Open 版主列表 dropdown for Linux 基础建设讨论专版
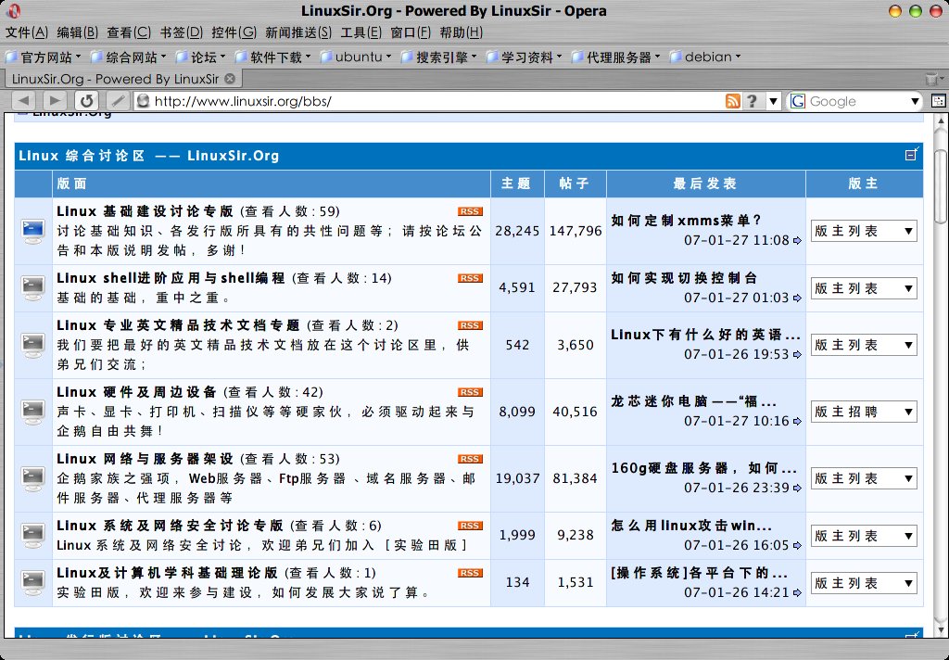 [864, 231]
